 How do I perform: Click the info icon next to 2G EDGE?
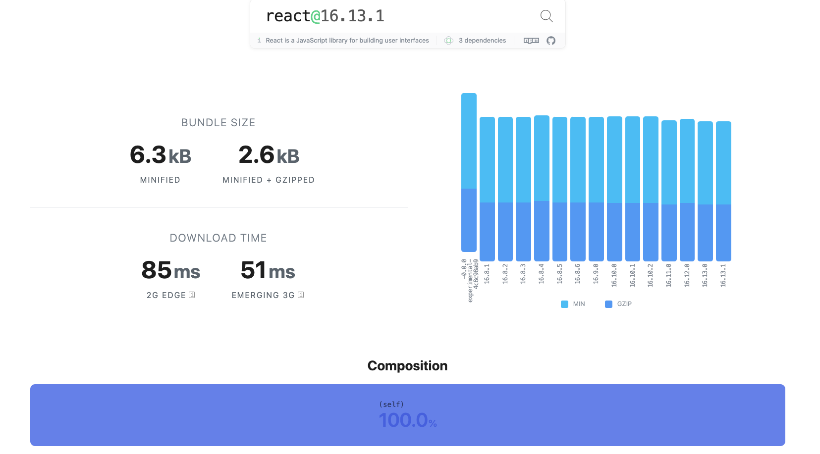(192, 295)
